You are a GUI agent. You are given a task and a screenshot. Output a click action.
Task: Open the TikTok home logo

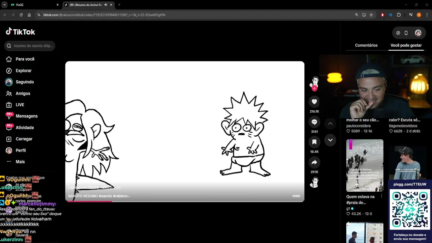coord(20,32)
